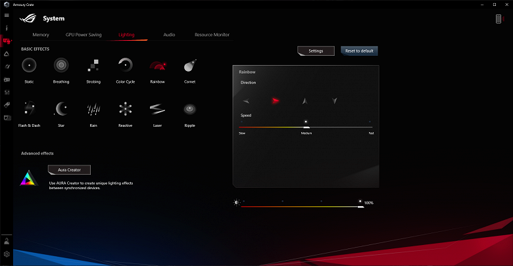Open the hamburger menu in the sidebar
The width and height of the screenshot is (513, 266).
pos(7,15)
